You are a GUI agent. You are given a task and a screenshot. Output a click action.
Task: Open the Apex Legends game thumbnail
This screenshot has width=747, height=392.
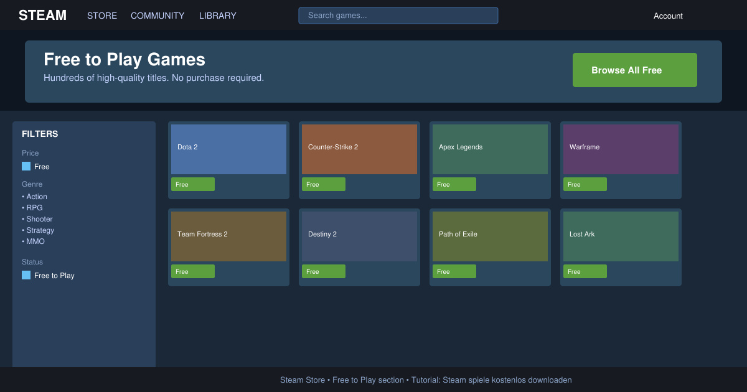click(x=490, y=149)
